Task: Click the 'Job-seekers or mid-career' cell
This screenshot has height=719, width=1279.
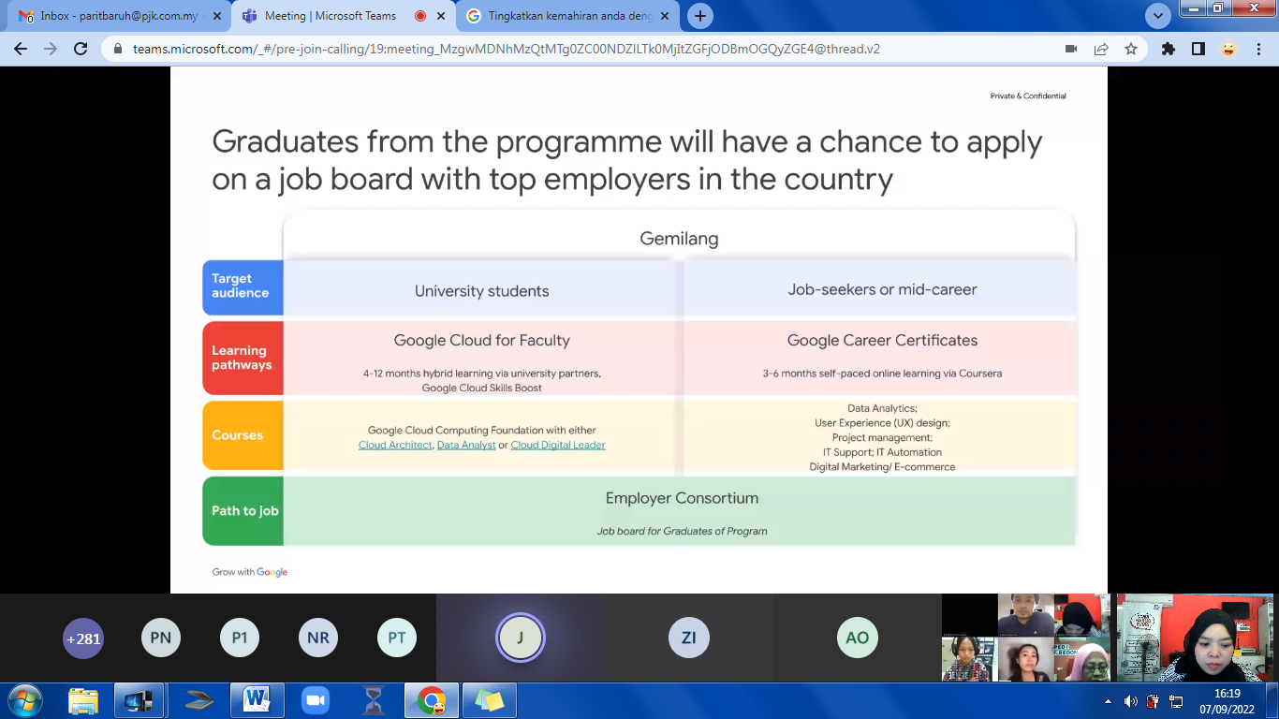Action: click(882, 290)
